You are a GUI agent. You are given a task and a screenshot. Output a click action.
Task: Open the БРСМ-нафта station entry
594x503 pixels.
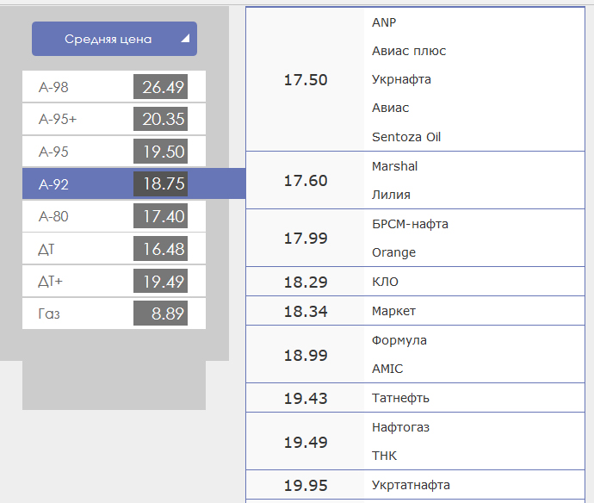coord(410,224)
